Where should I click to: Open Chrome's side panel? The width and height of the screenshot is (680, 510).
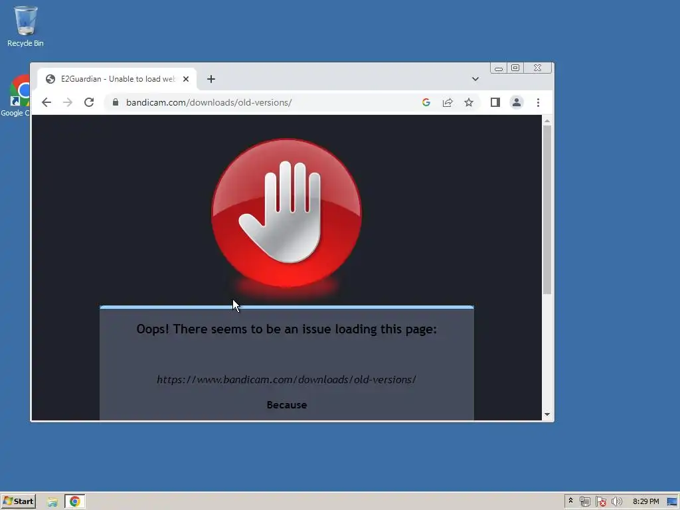click(495, 102)
